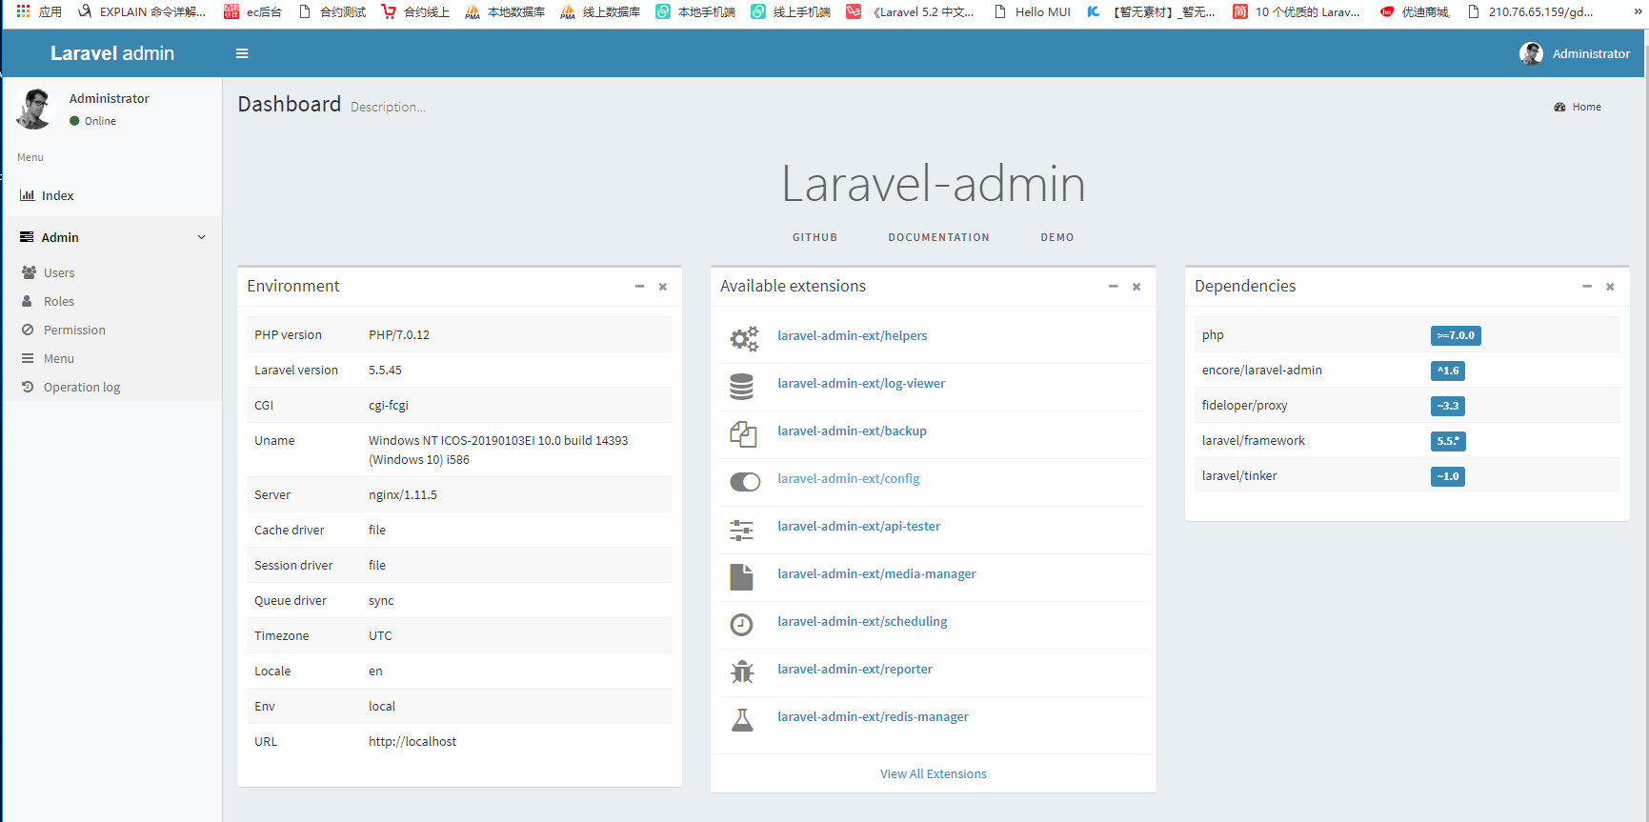Open the laravel-admin-ext/helpers gears icon
The height and width of the screenshot is (822, 1649).
(x=744, y=338)
